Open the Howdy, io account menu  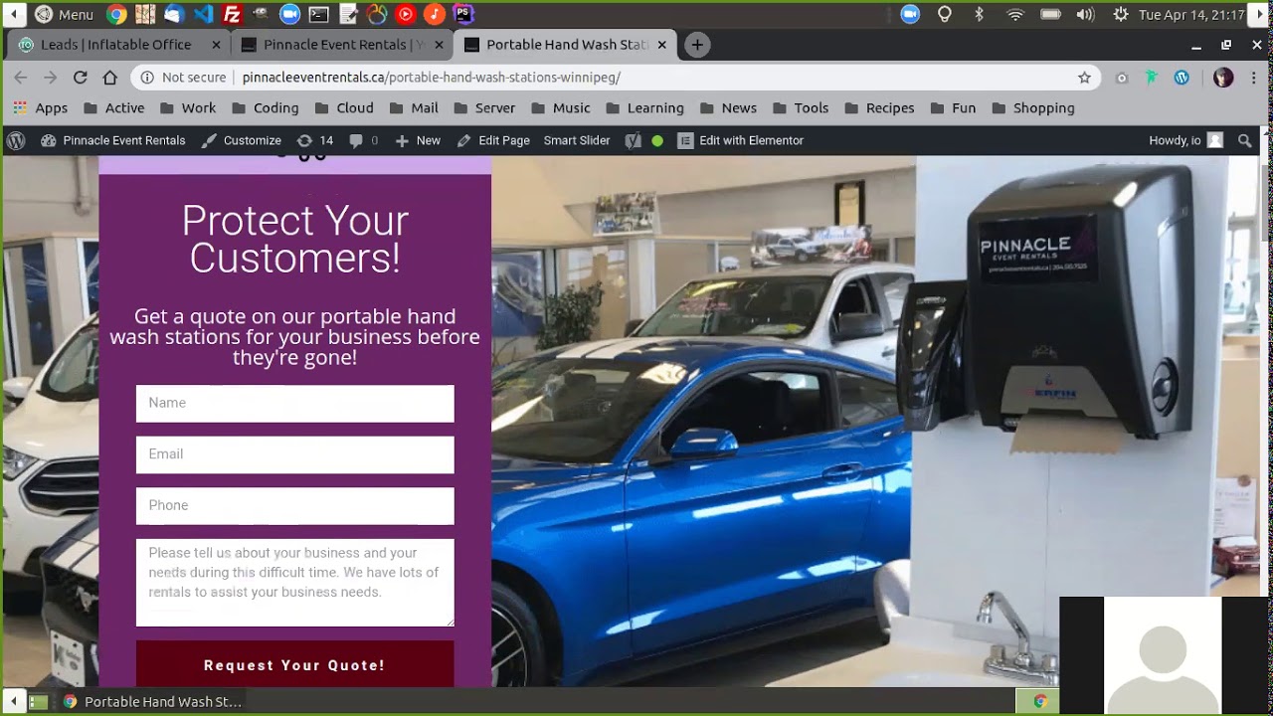click(1185, 140)
